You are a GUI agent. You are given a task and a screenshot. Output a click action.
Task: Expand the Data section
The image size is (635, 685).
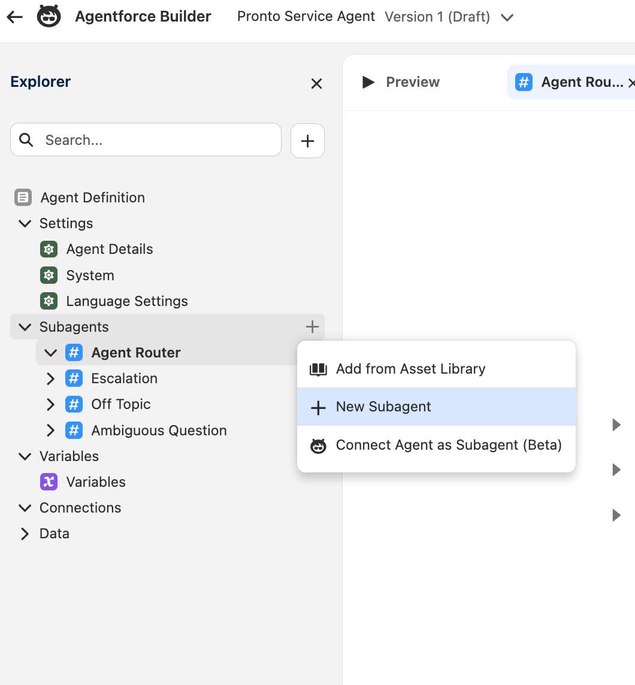[x=25, y=534]
